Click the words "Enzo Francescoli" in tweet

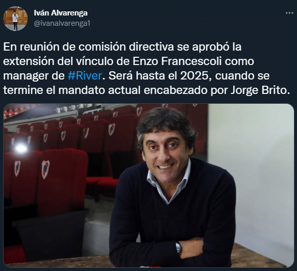(177, 61)
